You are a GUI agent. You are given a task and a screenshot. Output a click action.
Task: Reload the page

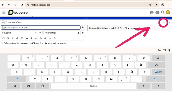[x=22, y=5]
